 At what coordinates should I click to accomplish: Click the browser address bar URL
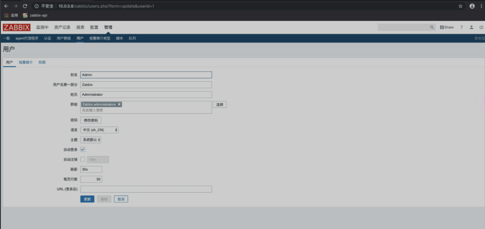(x=106, y=6)
